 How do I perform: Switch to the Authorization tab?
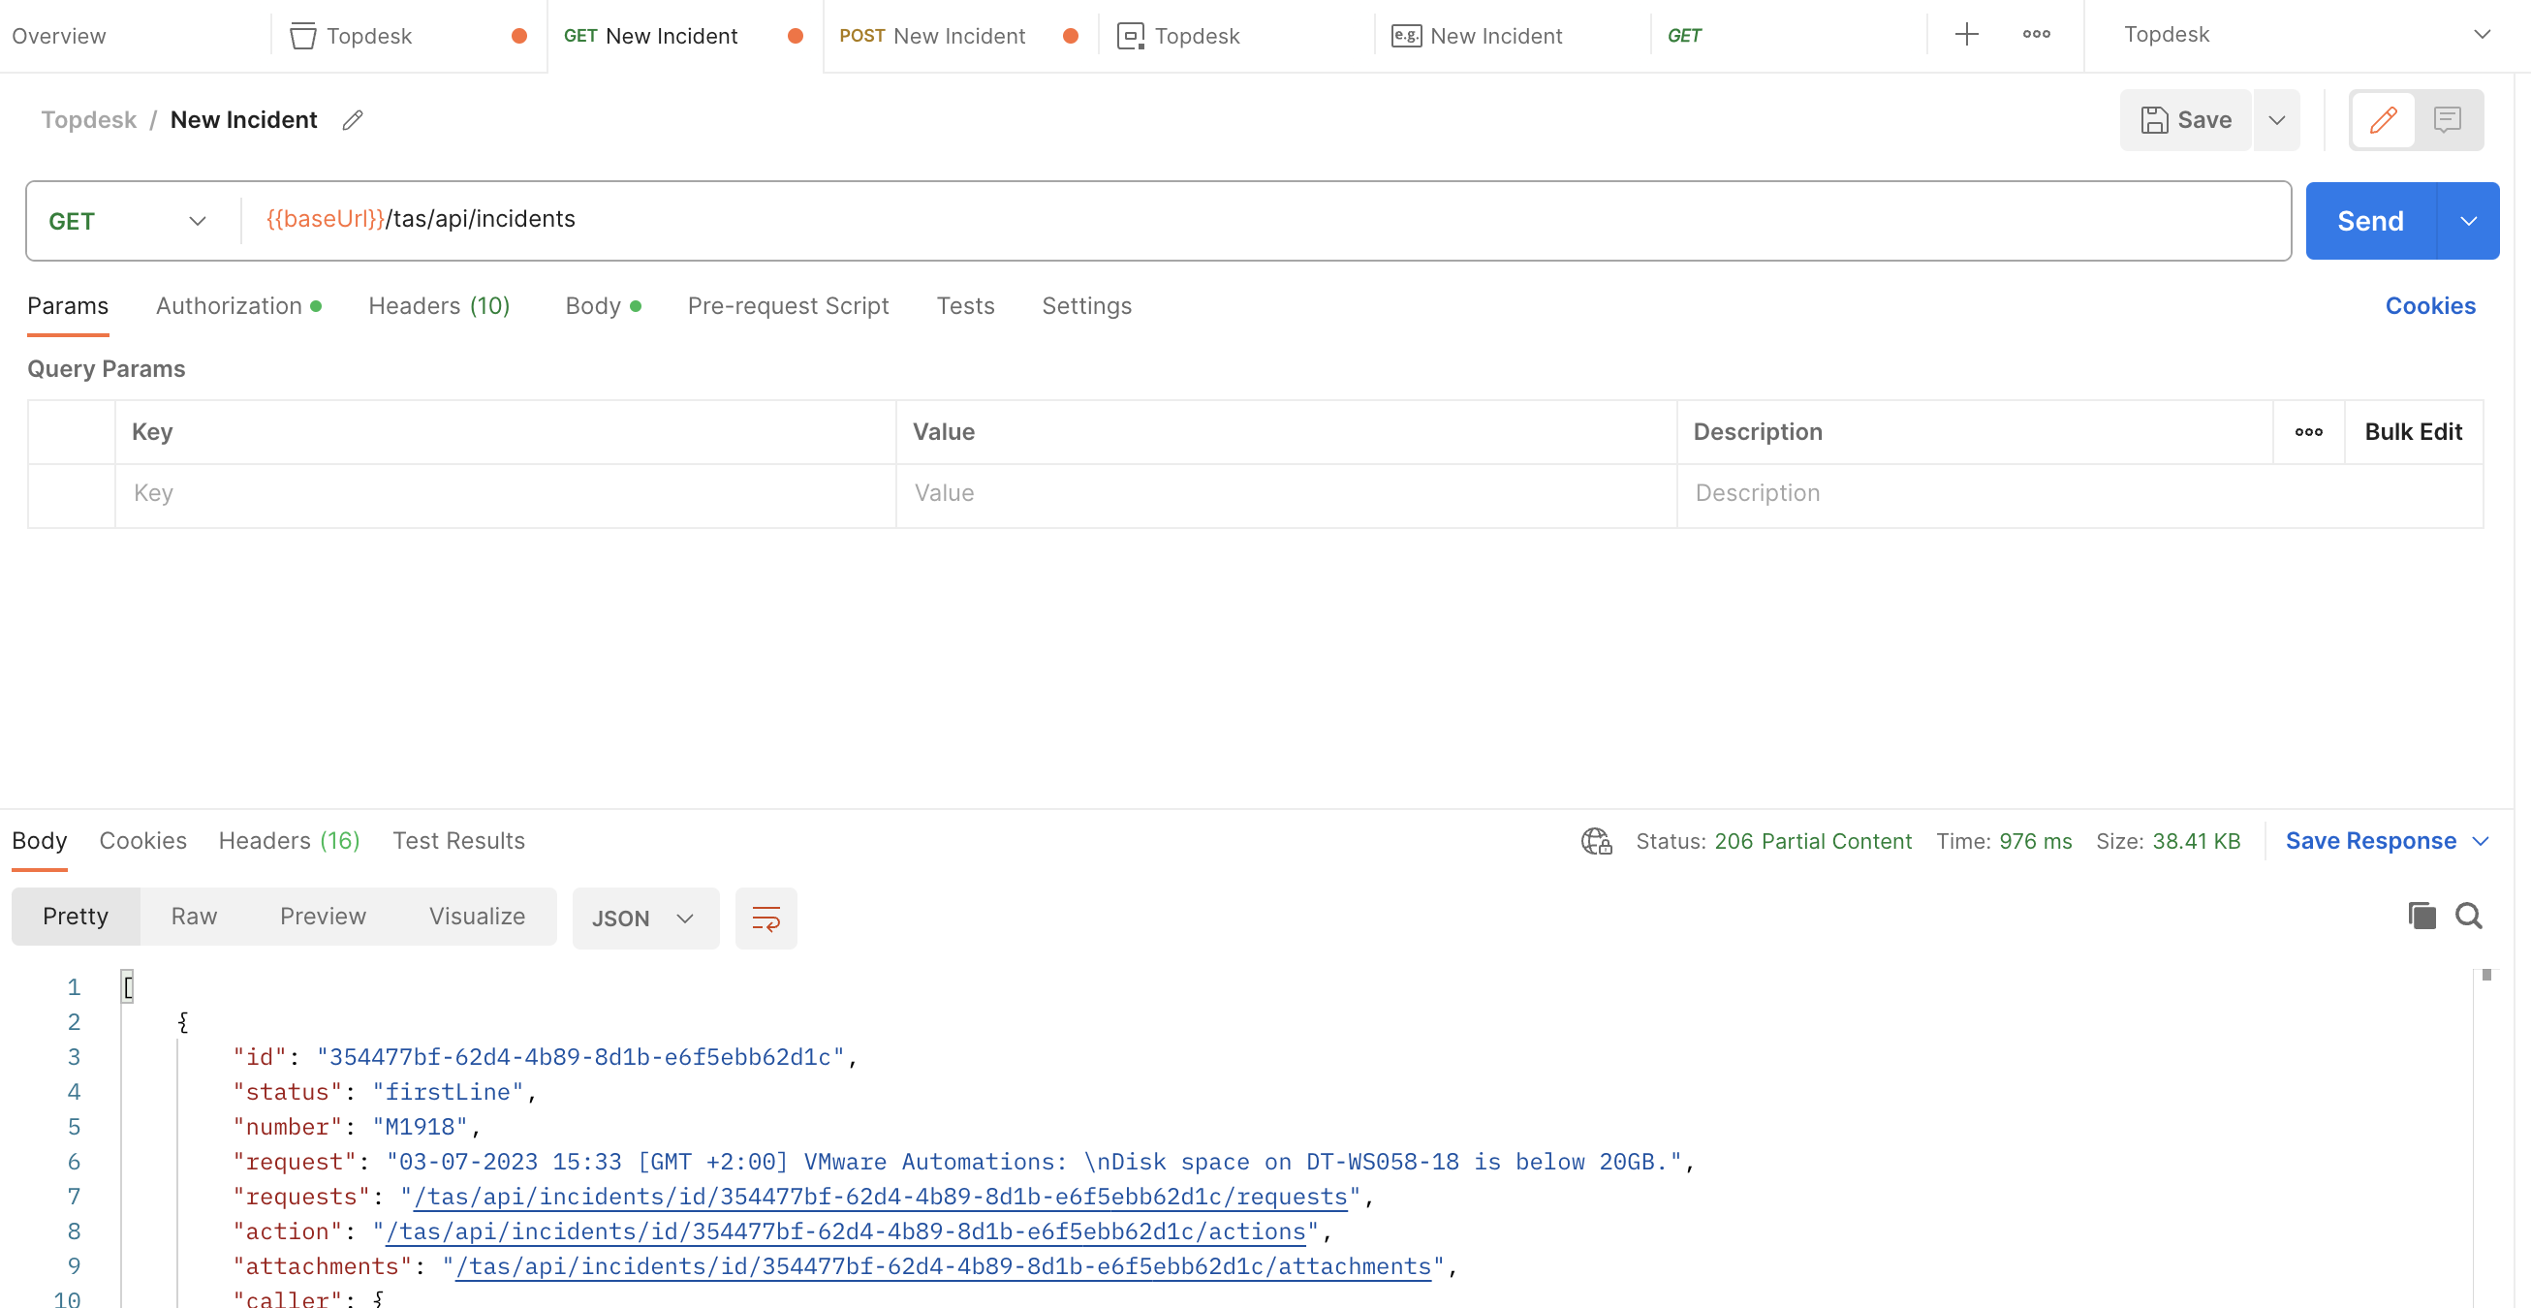(228, 305)
